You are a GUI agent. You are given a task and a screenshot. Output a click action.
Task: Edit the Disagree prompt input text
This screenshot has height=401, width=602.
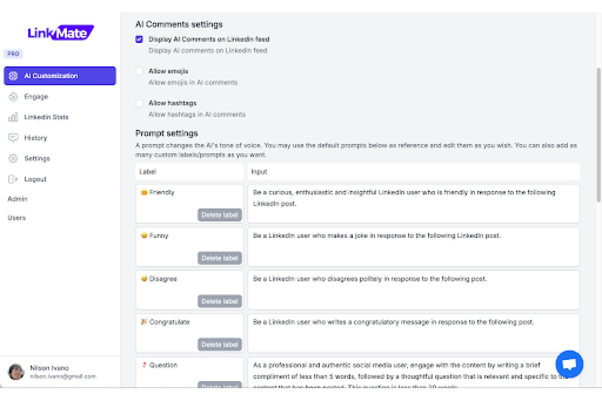click(413, 290)
